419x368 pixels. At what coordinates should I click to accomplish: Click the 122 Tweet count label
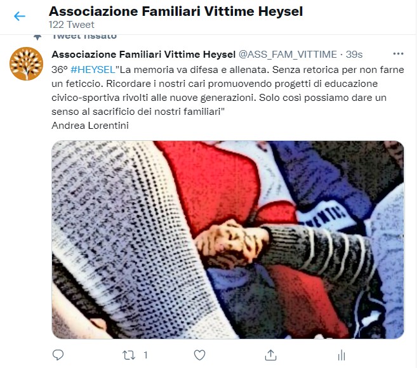pos(71,25)
